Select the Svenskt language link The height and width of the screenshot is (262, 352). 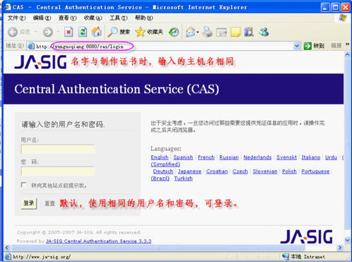click(286, 158)
